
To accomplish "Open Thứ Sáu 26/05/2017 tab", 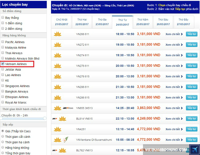I will [163, 22].
